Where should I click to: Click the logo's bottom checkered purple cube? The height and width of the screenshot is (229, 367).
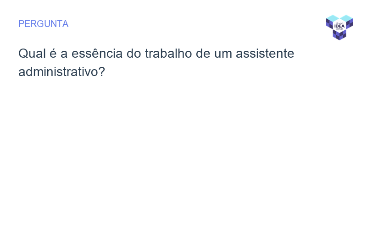[339, 35]
